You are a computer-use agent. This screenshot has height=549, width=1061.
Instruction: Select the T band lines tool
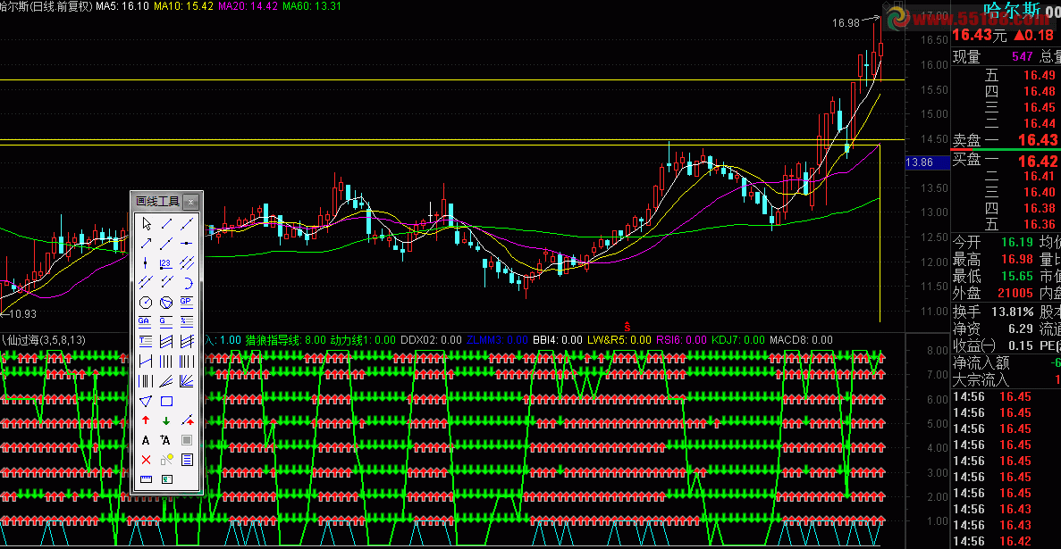146,341
